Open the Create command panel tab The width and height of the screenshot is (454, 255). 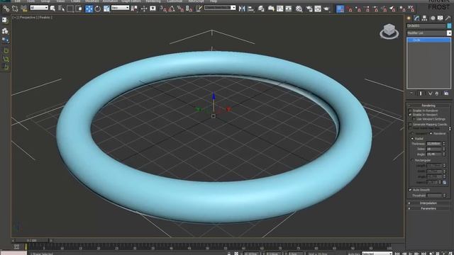409,18
